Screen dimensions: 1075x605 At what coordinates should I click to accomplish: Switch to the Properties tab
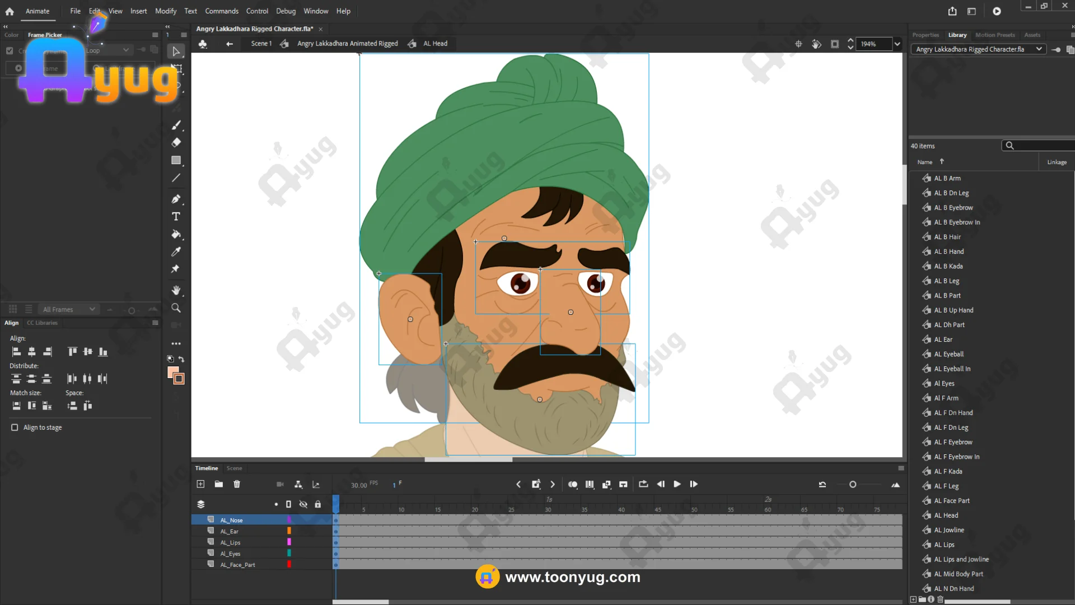coord(925,35)
